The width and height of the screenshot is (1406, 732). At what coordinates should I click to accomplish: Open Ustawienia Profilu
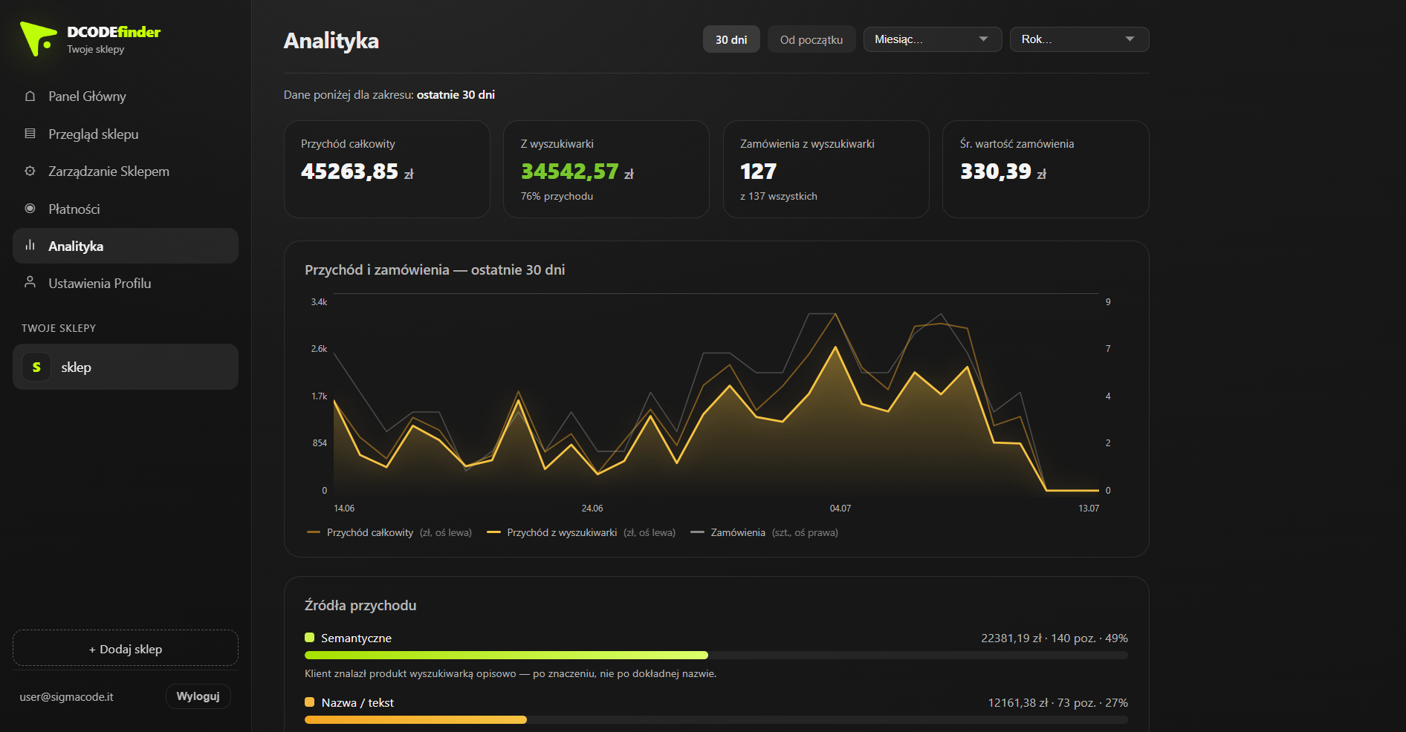(x=126, y=283)
